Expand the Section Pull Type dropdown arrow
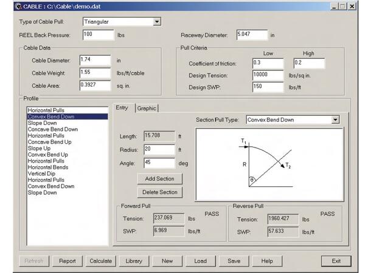 pyautogui.click(x=335, y=120)
